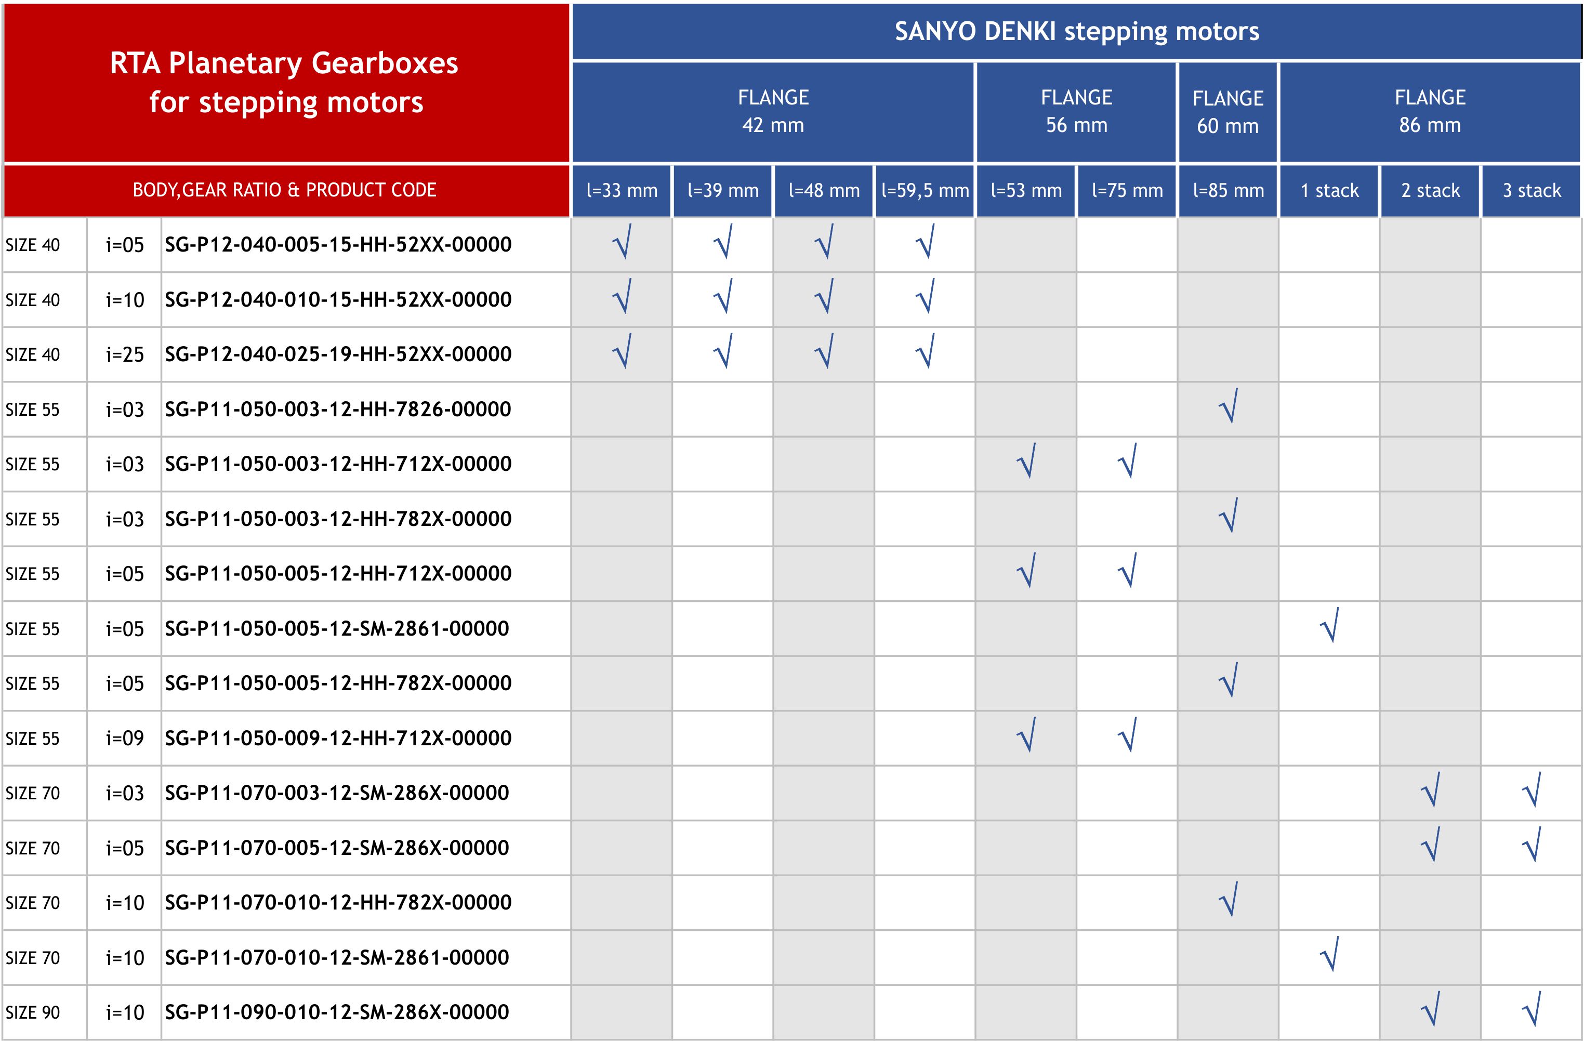Image resolution: width=1584 pixels, height=1041 pixels.
Task: Click l=85 mm checkmark in HH-7826 row
Action: tap(1228, 405)
